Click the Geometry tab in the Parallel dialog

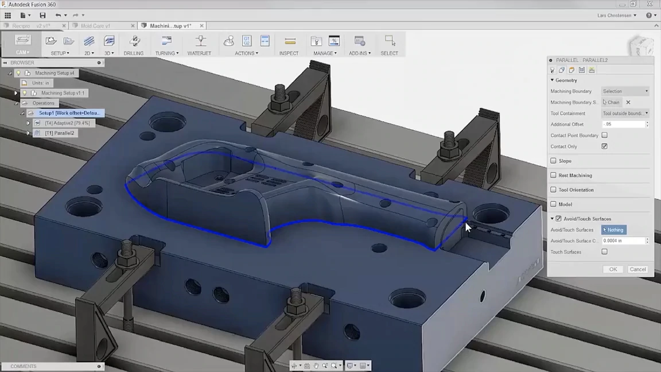coord(561,69)
